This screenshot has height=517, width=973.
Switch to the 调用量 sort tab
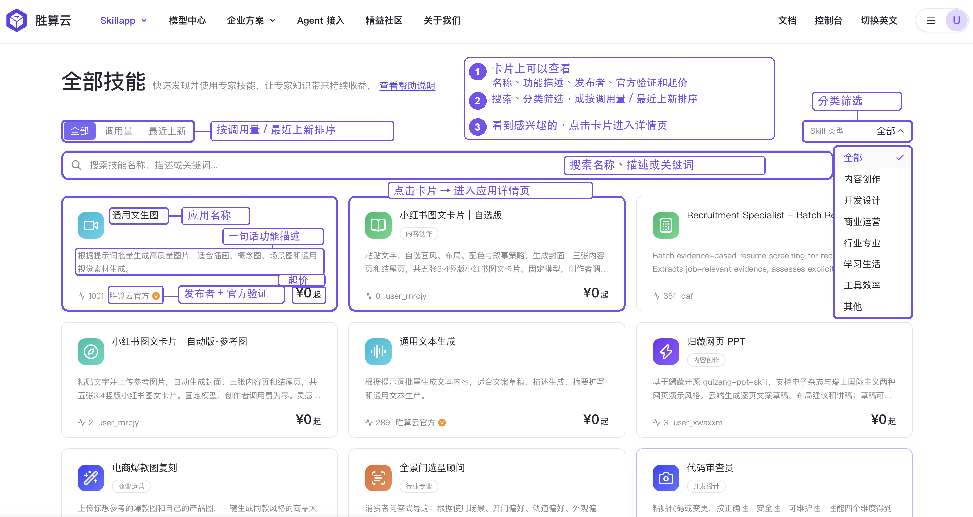click(118, 131)
